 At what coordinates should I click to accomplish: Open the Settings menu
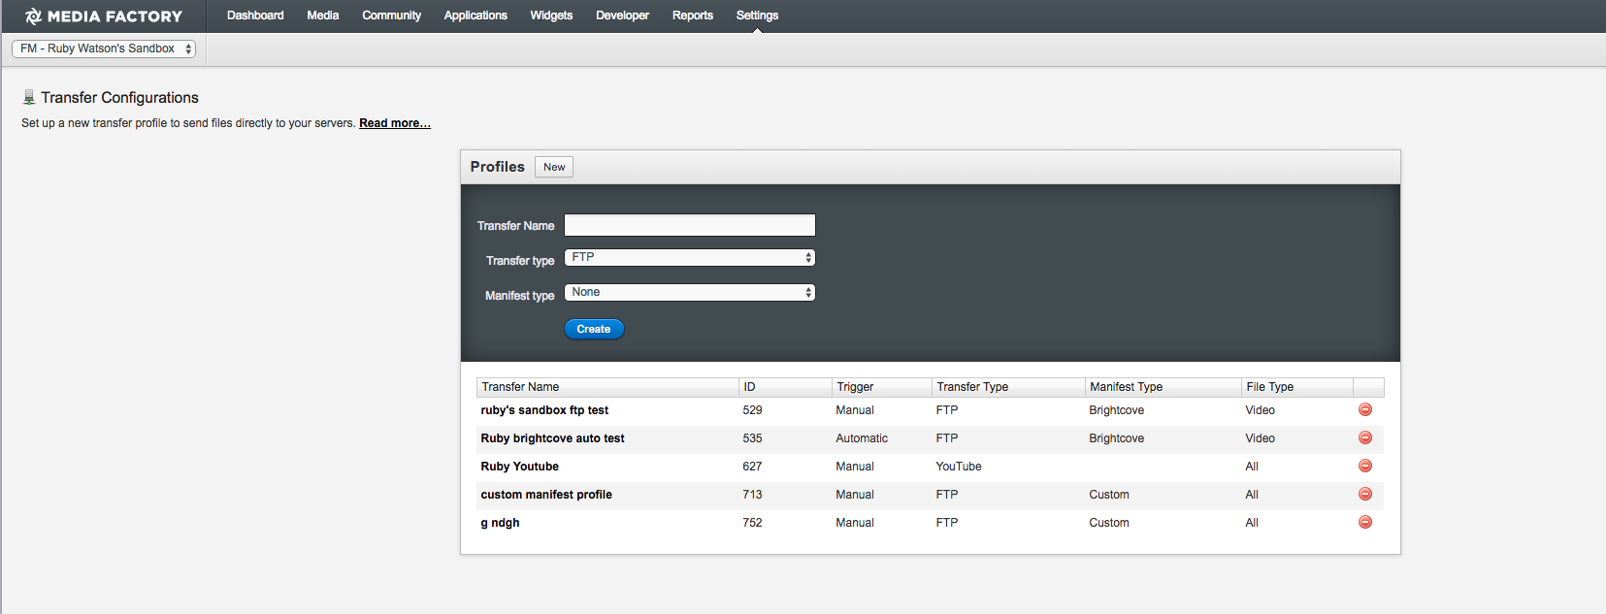tap(757, 16)
